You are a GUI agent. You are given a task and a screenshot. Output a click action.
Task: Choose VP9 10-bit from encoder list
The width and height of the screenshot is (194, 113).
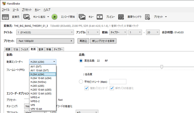(43, 109)
